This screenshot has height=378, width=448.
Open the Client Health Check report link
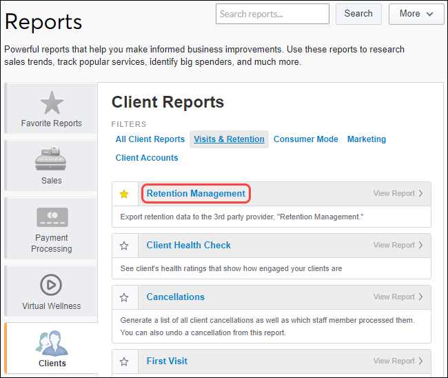189,246
